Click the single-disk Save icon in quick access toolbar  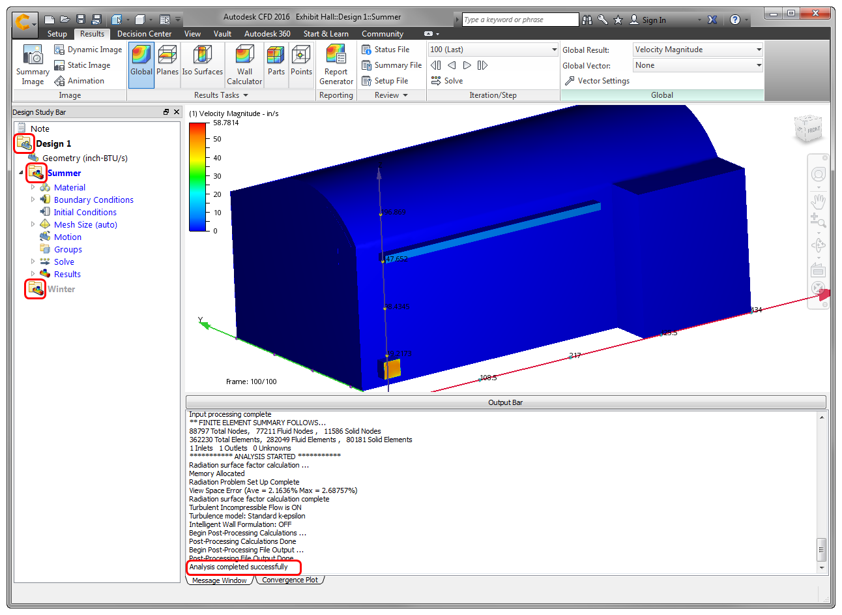tap(81, 20)
